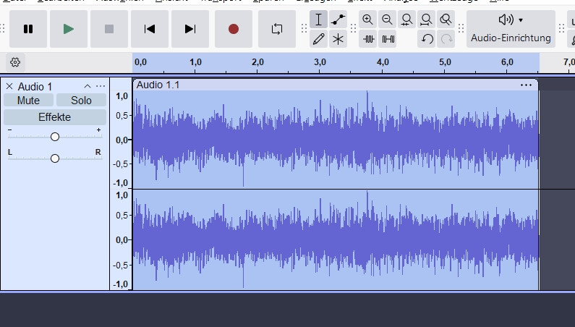Click the Zoom In magnifier
The image size is (575, 327).
pos(368,20)
